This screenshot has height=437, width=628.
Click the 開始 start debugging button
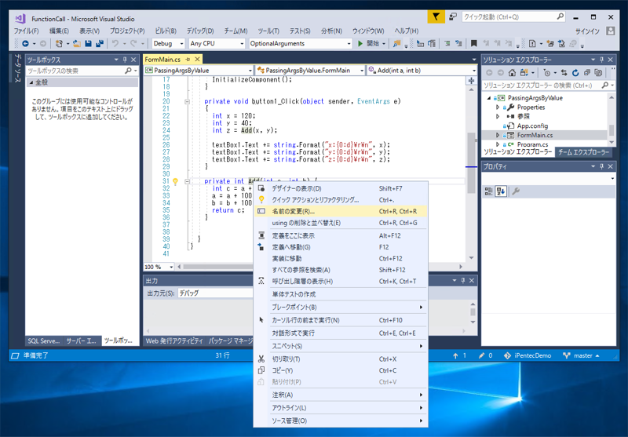(x=369, y=43)
